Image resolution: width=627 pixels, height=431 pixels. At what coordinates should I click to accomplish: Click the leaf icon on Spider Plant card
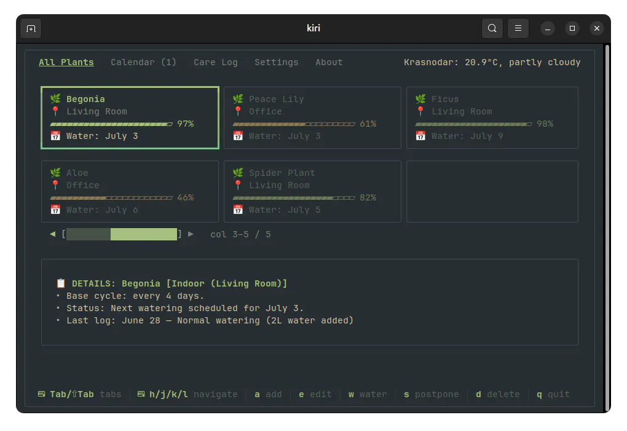pos(238,173)
